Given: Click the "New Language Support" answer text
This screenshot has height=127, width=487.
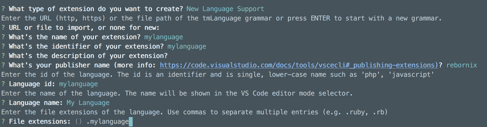Looking at the screenshot, I should (225, 9).
